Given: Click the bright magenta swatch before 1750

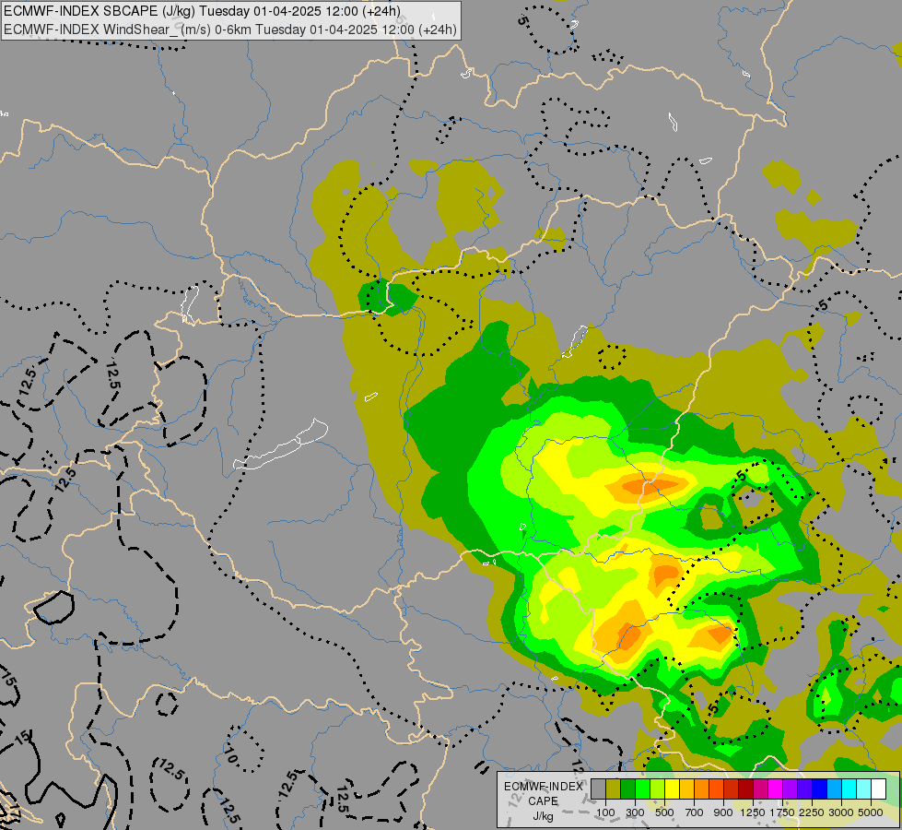Looking at the screenshot, I should coord(776,788).
